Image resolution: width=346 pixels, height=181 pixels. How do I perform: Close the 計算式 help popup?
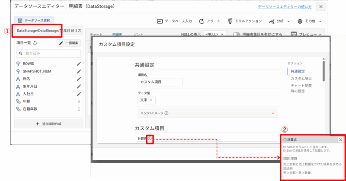tap(340, 140)
